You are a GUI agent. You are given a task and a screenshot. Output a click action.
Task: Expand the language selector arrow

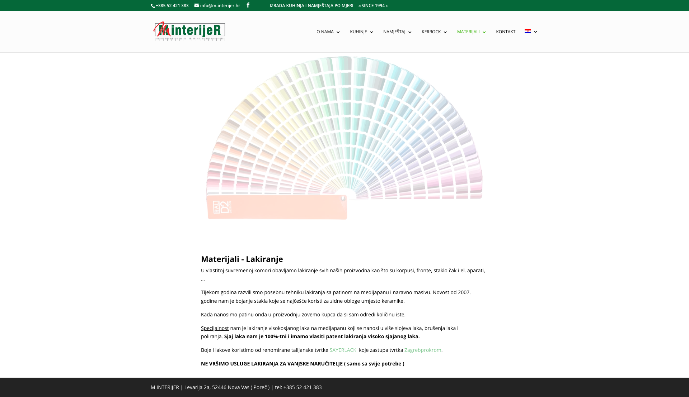point(536,32)
